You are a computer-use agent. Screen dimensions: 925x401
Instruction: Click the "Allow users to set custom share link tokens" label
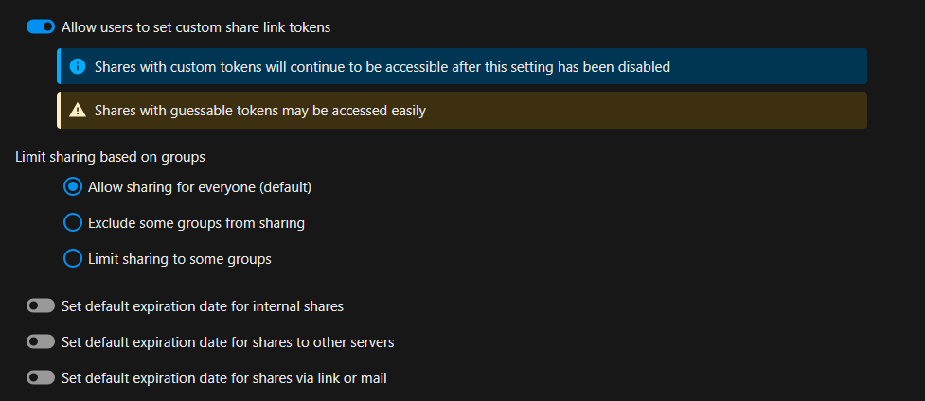click(x=196, y=27)
